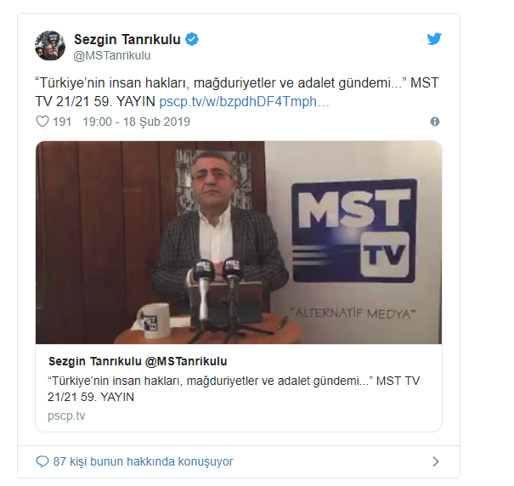Open the MST TV video thumbnail
514x486 pixels.
coord(239,242)
